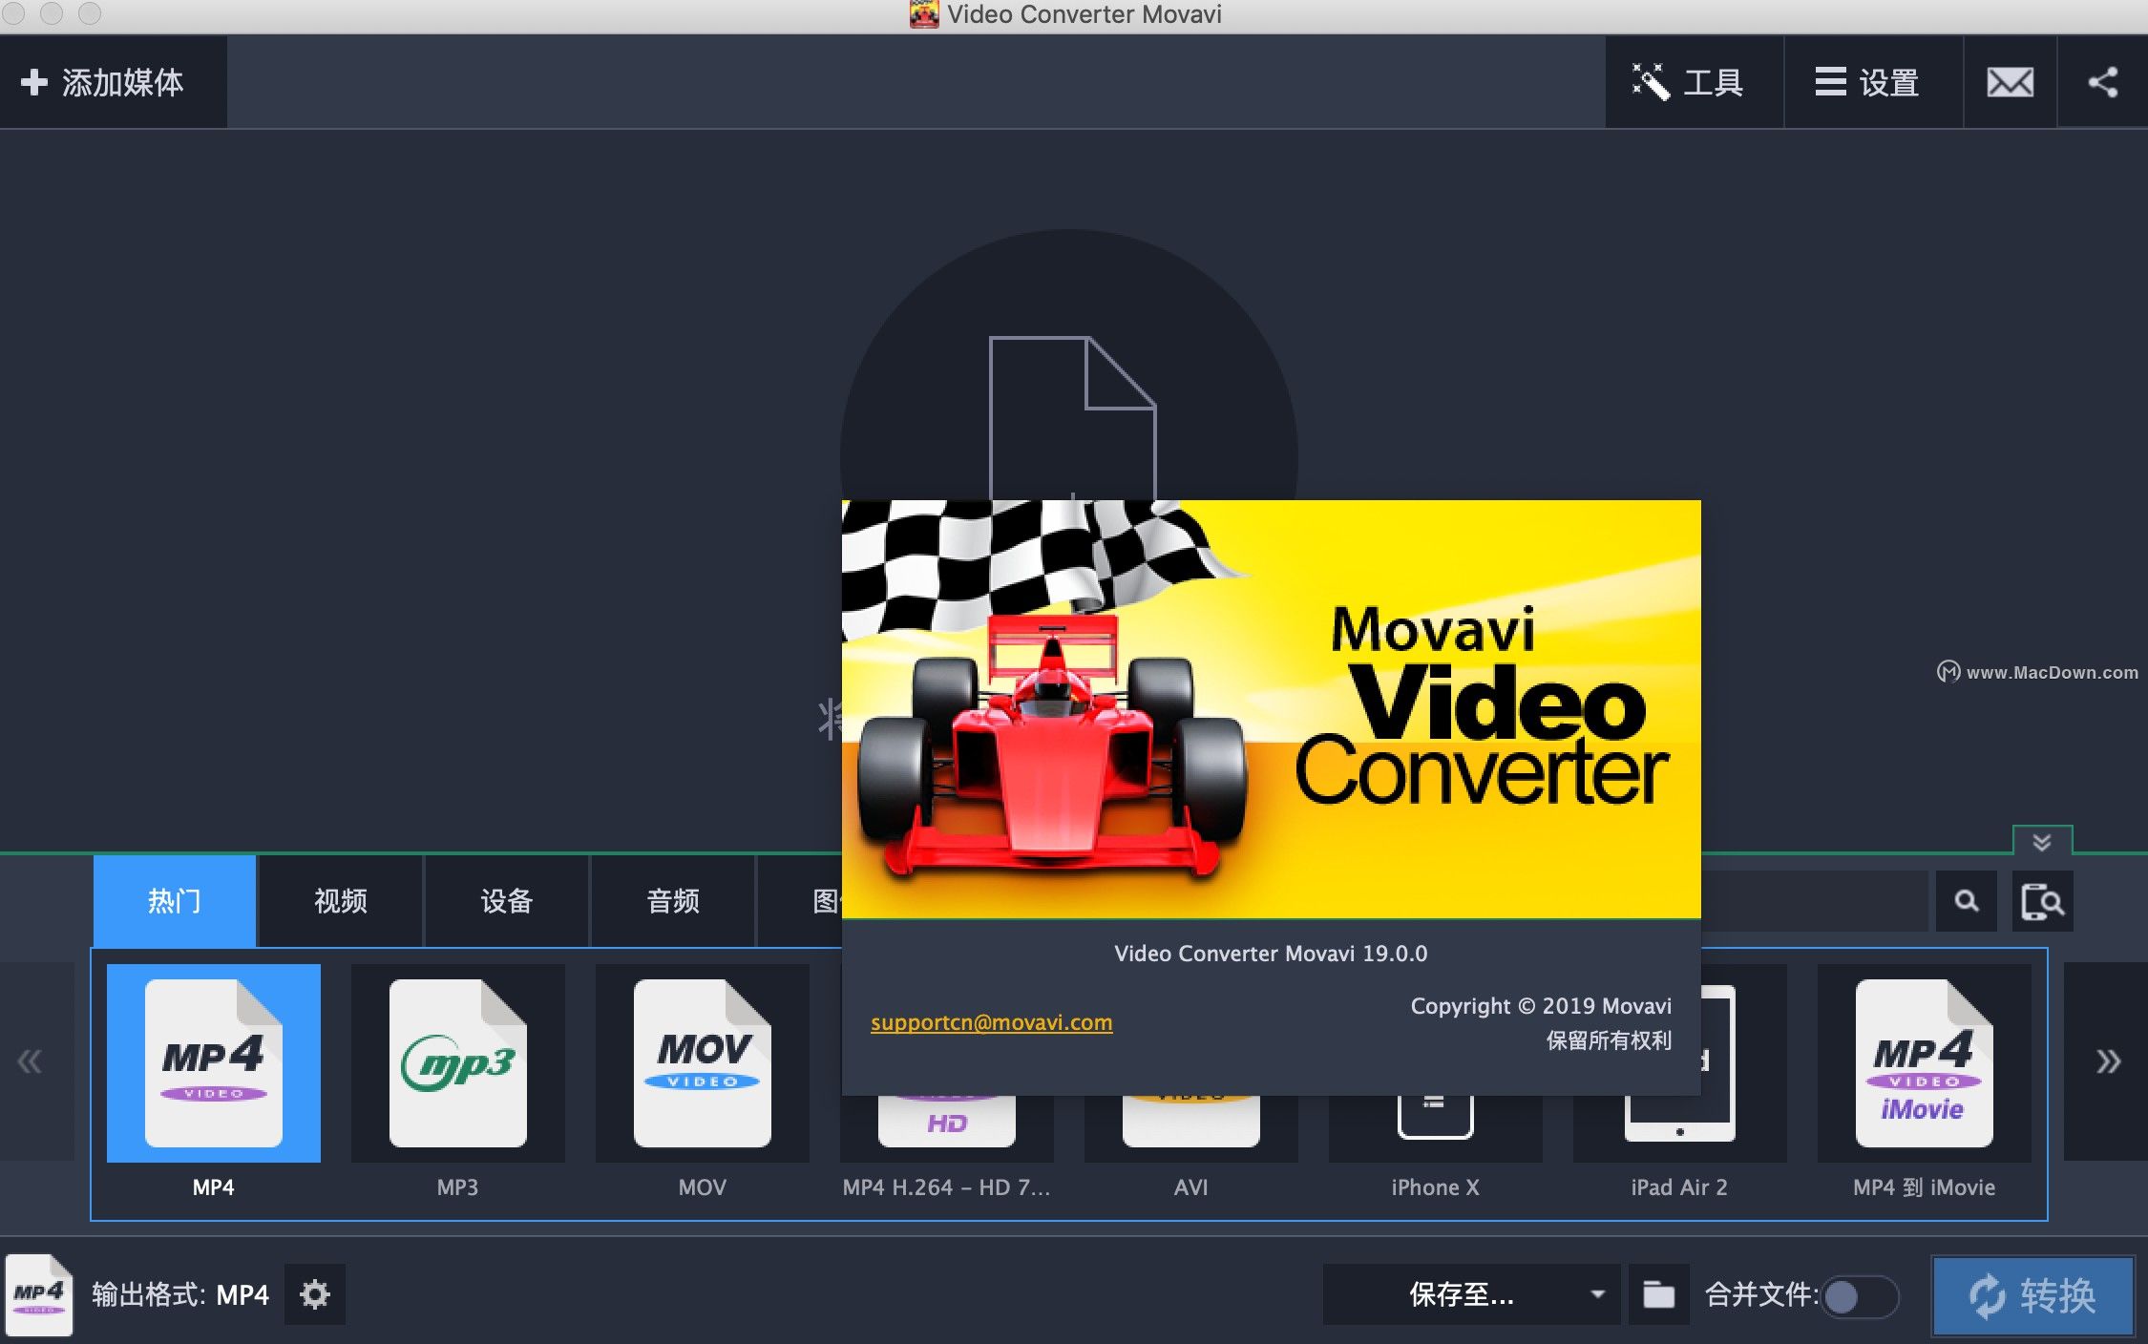
Task: Open the 设置 (Settings) menu
Action: [1871, 83]
